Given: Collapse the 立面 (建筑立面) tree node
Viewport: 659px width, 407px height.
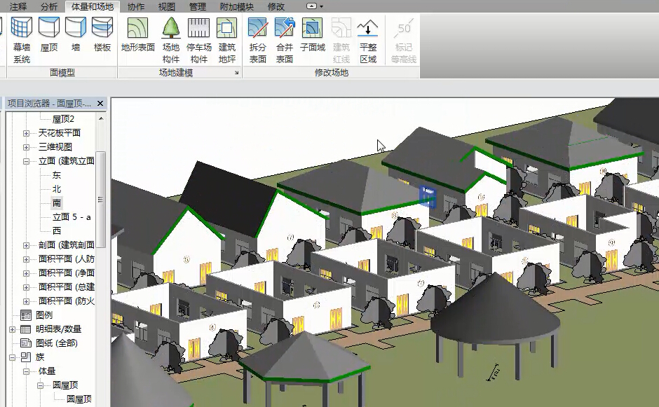Looking at the screenshot, I should tap(26, 161).
